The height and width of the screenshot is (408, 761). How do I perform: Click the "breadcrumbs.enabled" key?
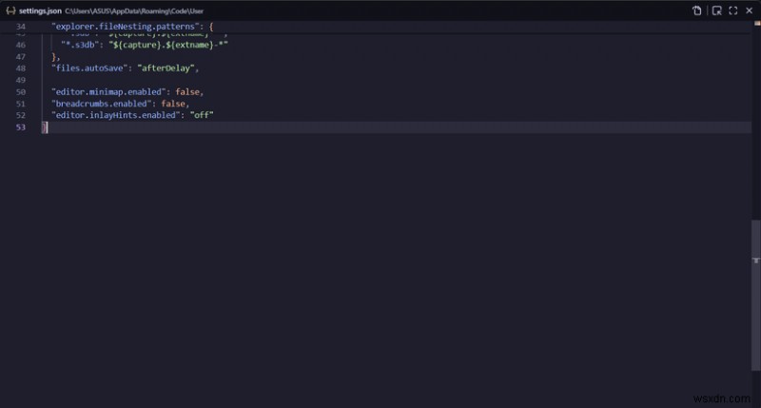pyautogui.click(x=102, y=104)
